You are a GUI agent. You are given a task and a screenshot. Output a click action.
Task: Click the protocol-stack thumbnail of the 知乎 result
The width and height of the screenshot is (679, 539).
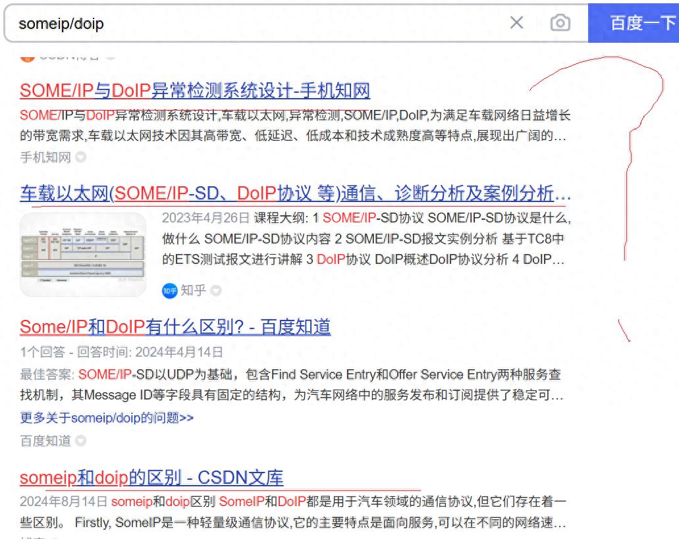[x=83, y=254]
